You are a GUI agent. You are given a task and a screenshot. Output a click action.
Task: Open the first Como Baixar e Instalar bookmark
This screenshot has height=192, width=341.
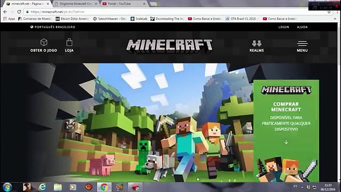(205, 19)
